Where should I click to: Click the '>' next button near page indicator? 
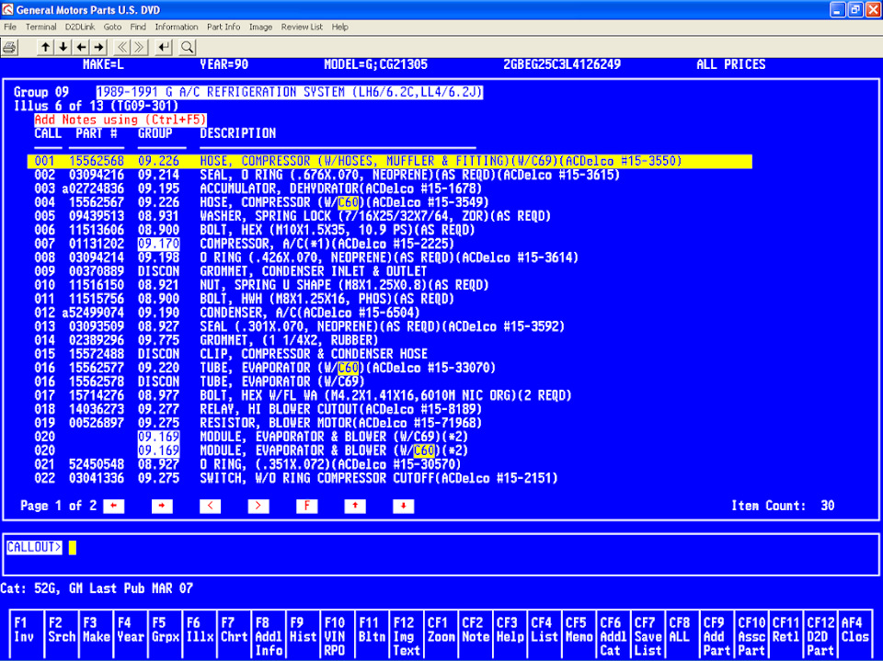tap(258, 507)
